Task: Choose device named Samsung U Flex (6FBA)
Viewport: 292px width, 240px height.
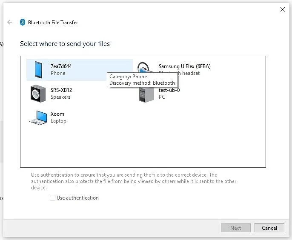Action: 185,66
